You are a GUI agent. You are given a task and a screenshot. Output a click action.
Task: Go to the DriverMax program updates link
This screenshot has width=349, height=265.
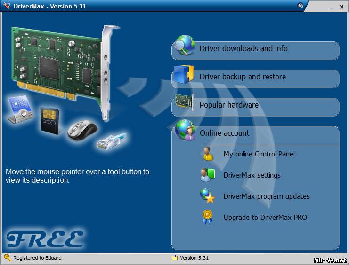click(267, 196)
